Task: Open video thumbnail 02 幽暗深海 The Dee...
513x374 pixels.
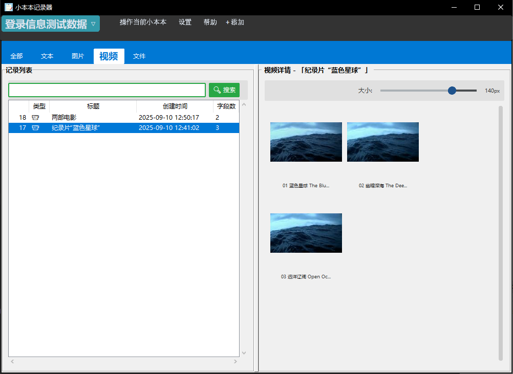Action: point(382,142)
